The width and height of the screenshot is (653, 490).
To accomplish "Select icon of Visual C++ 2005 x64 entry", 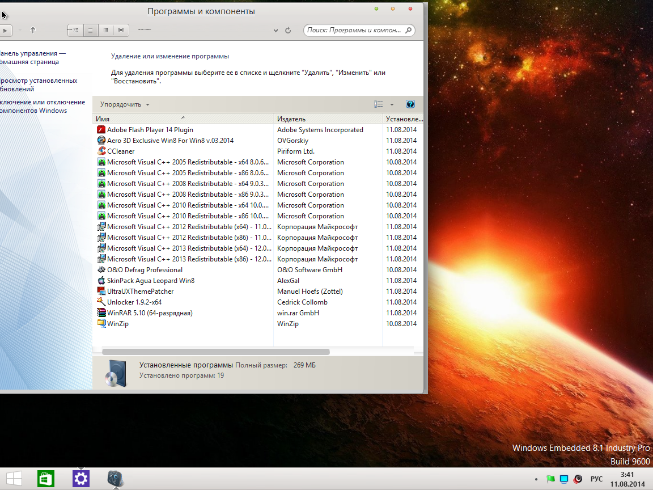I will 101,162.
